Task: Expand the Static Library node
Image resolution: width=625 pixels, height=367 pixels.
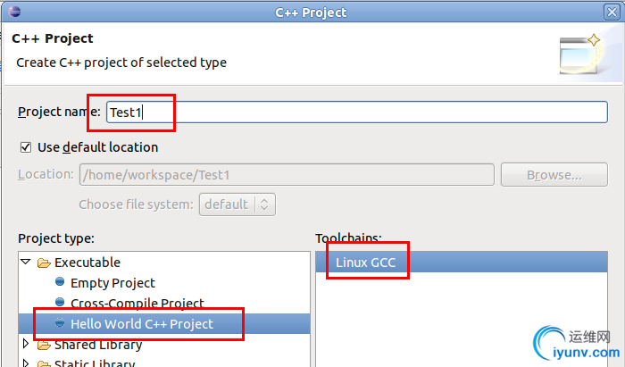Action: point(26,363)
